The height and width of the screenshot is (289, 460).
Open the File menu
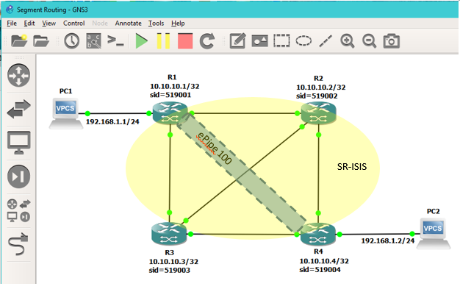(12, 24)
